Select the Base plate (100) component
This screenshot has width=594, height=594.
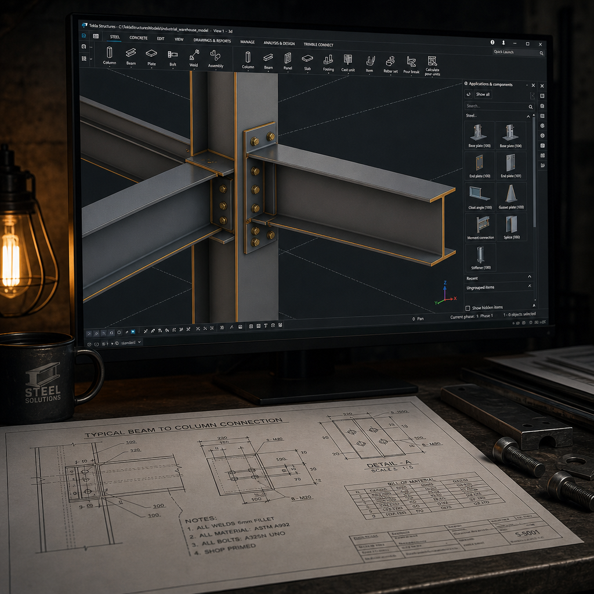(479, 135)
